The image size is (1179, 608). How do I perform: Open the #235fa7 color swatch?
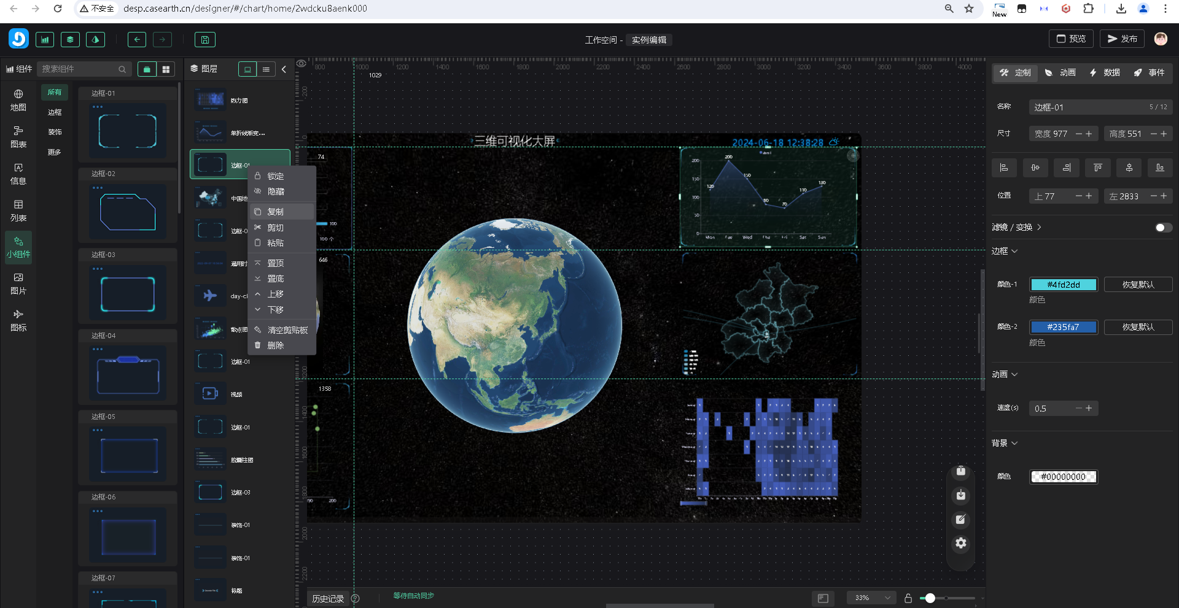point(1063,327)
